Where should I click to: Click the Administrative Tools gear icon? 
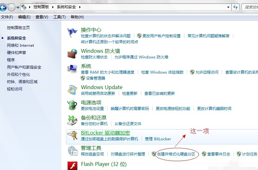(x=73, y=151)
